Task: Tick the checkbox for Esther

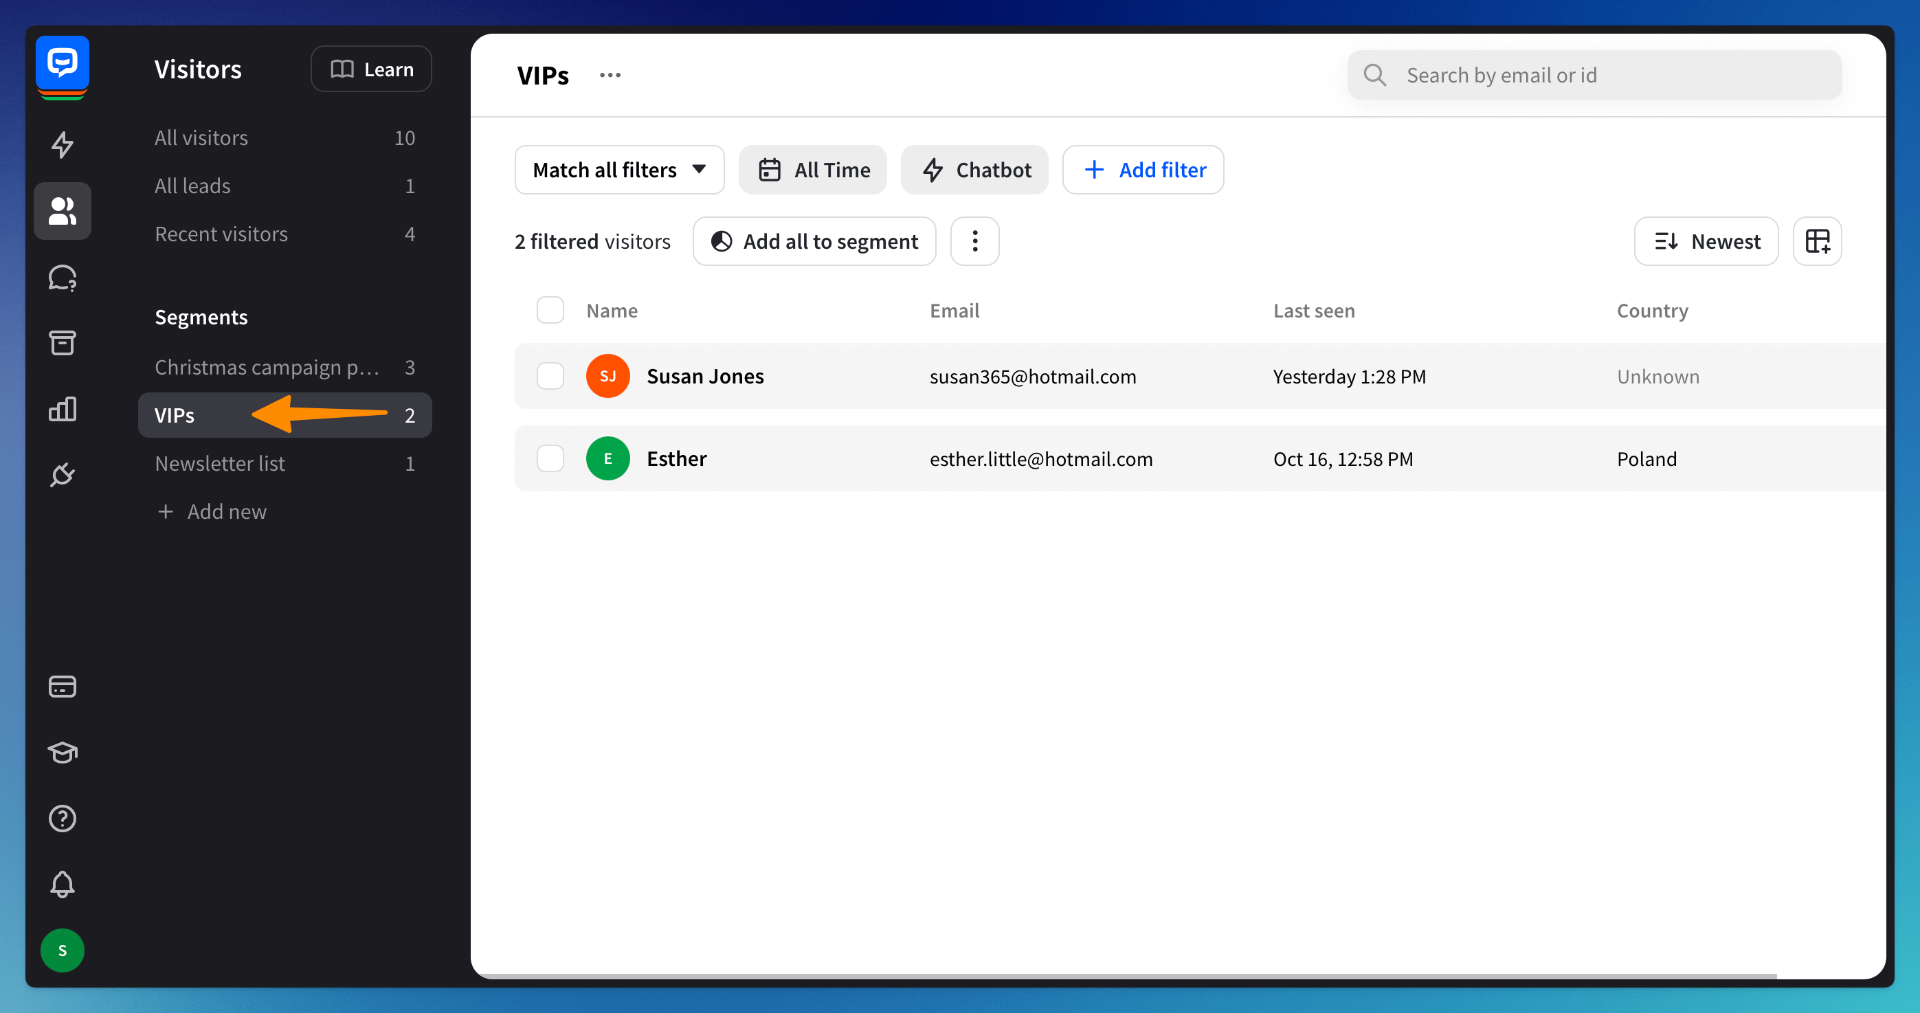Action: click(x=550, y=458)
